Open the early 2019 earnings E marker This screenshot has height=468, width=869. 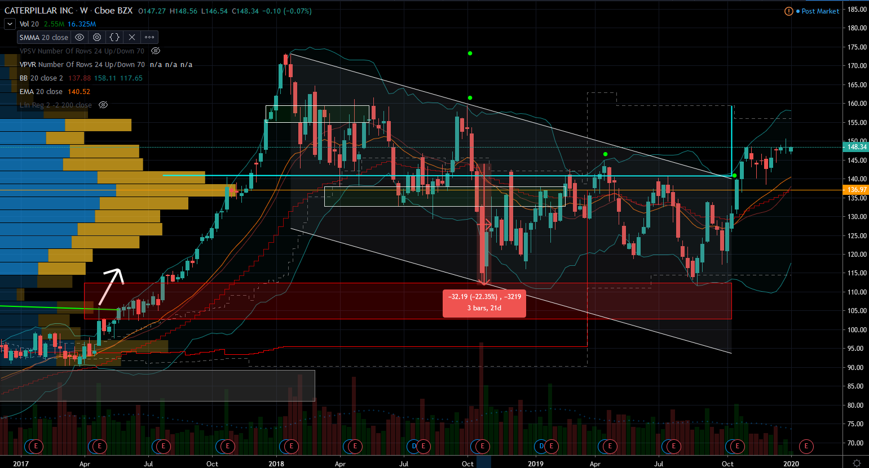click(551, 446)
